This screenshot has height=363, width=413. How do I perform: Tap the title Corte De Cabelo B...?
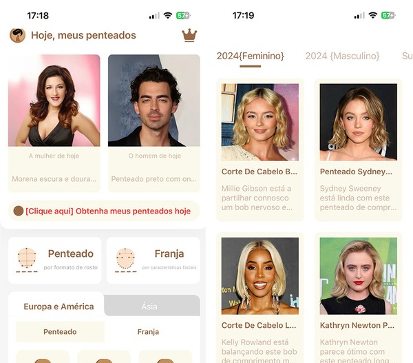[260, 172]
